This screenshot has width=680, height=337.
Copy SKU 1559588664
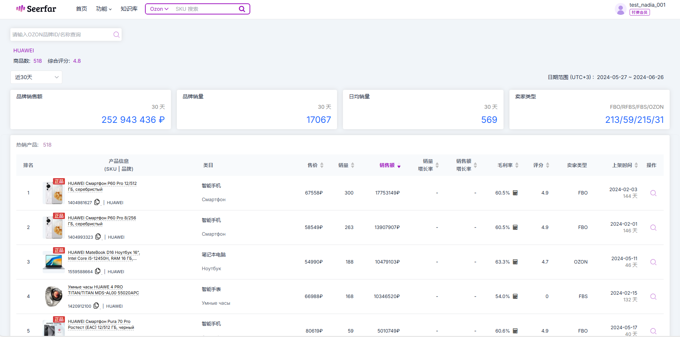[98, 271]
